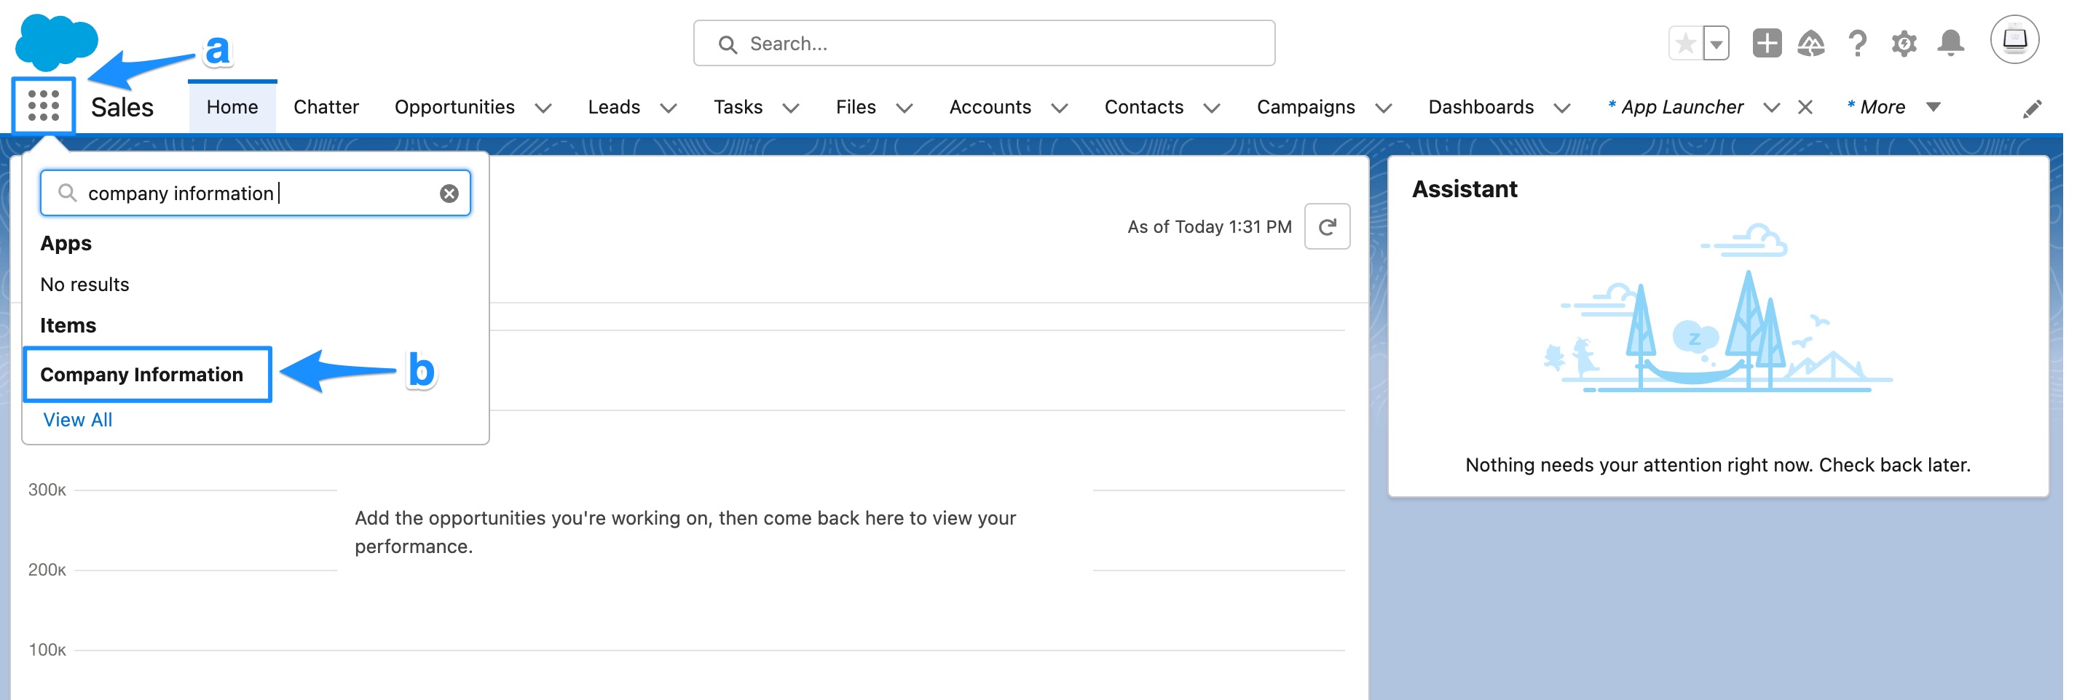This screenshot has width=2093, height=700.
Task: Click the magnifier icon in global search
Action: [728, 44]
